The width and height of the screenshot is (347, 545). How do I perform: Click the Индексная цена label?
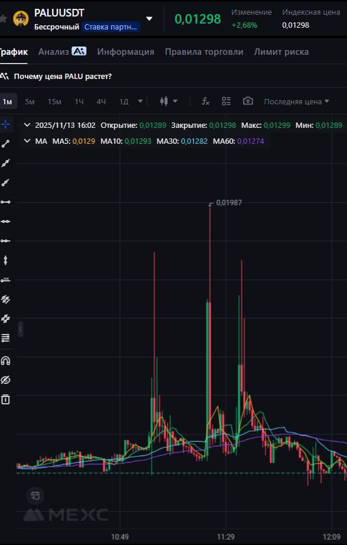pos(311,12)
